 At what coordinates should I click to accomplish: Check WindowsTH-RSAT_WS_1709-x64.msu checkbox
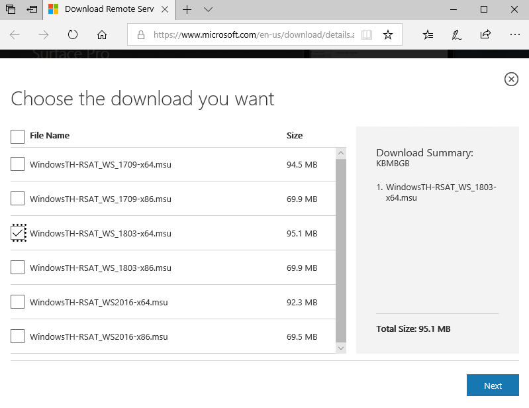click(x=18, y=164)
